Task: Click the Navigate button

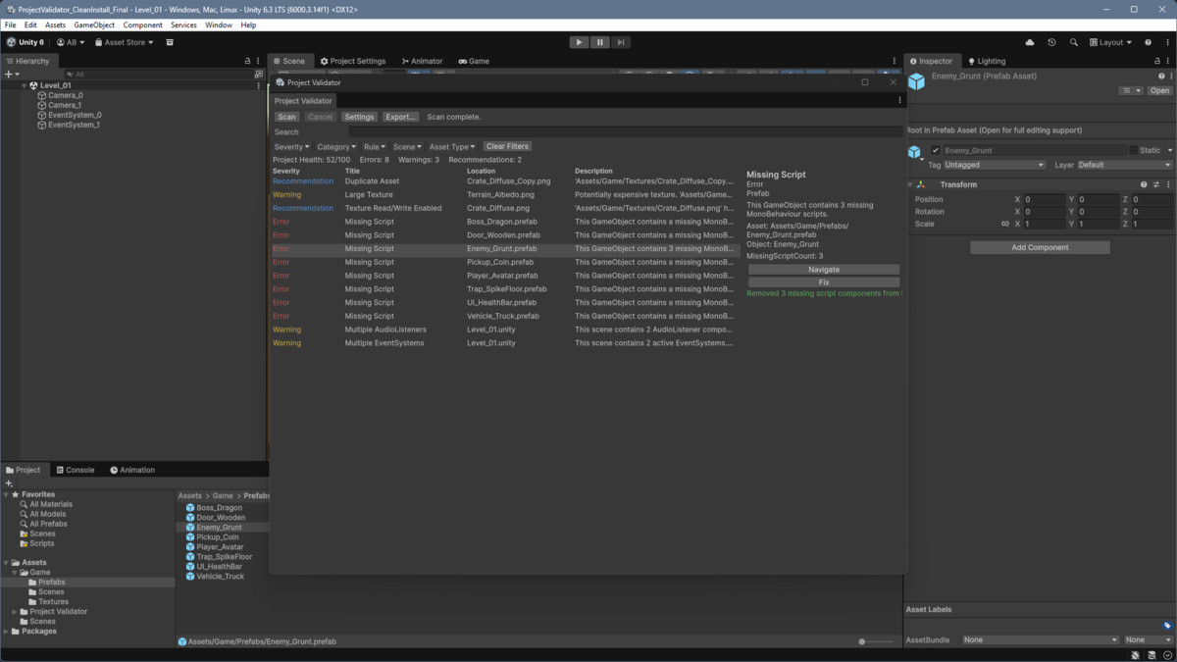Action: 824,269
